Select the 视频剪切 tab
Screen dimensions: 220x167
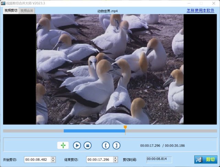point(11,11)
